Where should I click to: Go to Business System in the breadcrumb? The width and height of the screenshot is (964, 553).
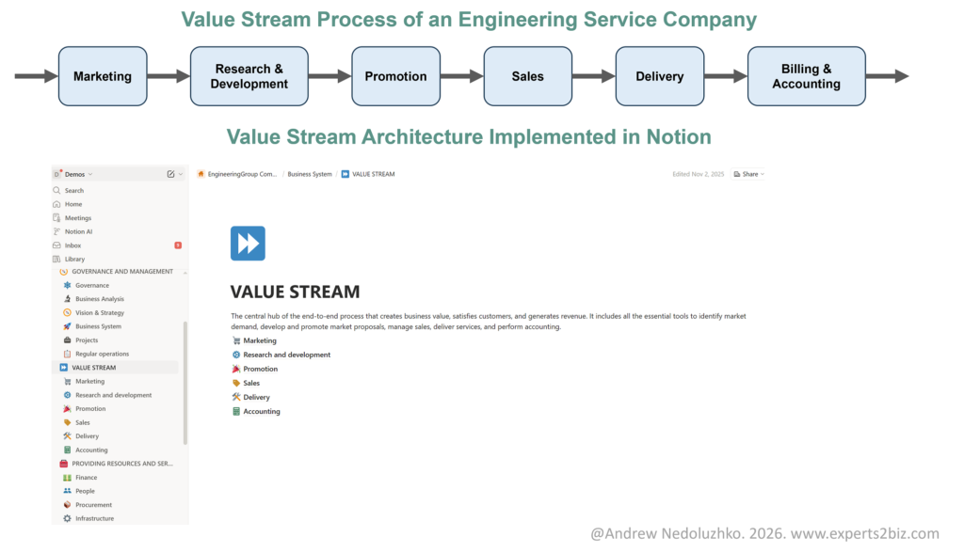[309, 174]
